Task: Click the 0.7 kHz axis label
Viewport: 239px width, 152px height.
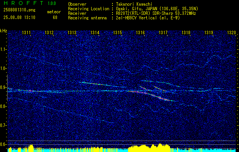Action: click(x=3, y=125)
